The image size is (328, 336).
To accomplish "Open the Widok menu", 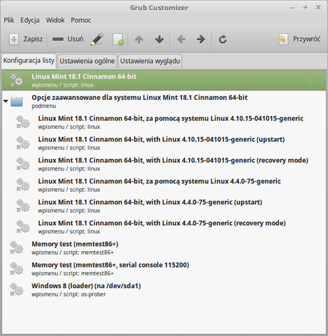I will [55, 20].
